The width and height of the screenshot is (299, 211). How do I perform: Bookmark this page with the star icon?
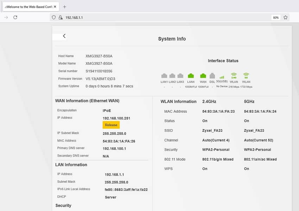(x=285, y=17)
